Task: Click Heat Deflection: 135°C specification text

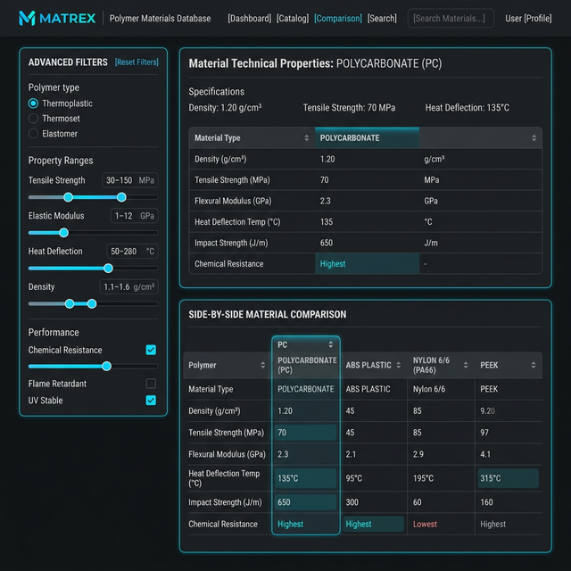Action: 468,108
